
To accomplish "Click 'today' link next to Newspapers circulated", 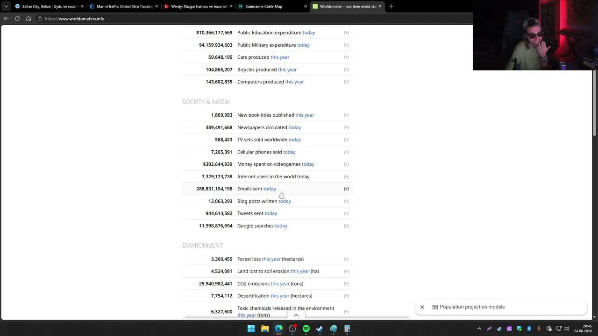I will click(294, 127).
